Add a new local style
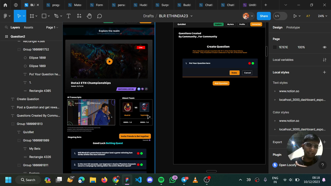This screenshot has height=186, width=331. point(325,72)
